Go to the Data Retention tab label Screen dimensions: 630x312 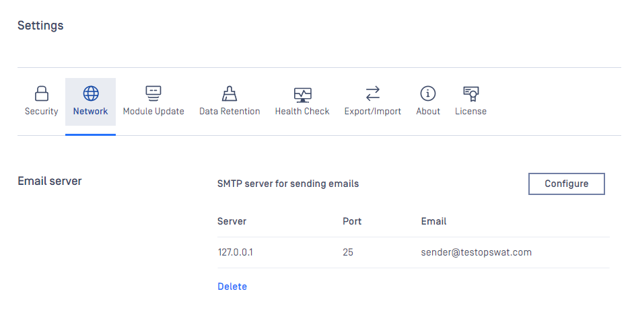pyautogui.click(x=230, y=111)
